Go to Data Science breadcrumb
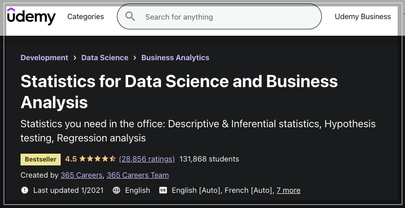This screenshot has width=405, height=208. [x=105, y=58]
